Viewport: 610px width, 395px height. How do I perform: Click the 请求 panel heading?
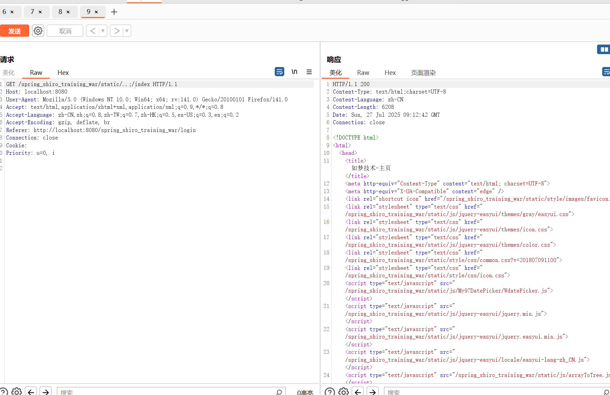(7, 60)
